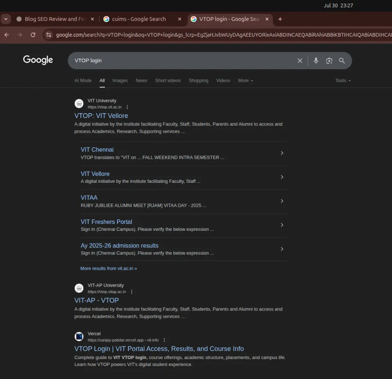Click the browser back arrow
Viewport: 392px width, 379px height.
(7, 35)
